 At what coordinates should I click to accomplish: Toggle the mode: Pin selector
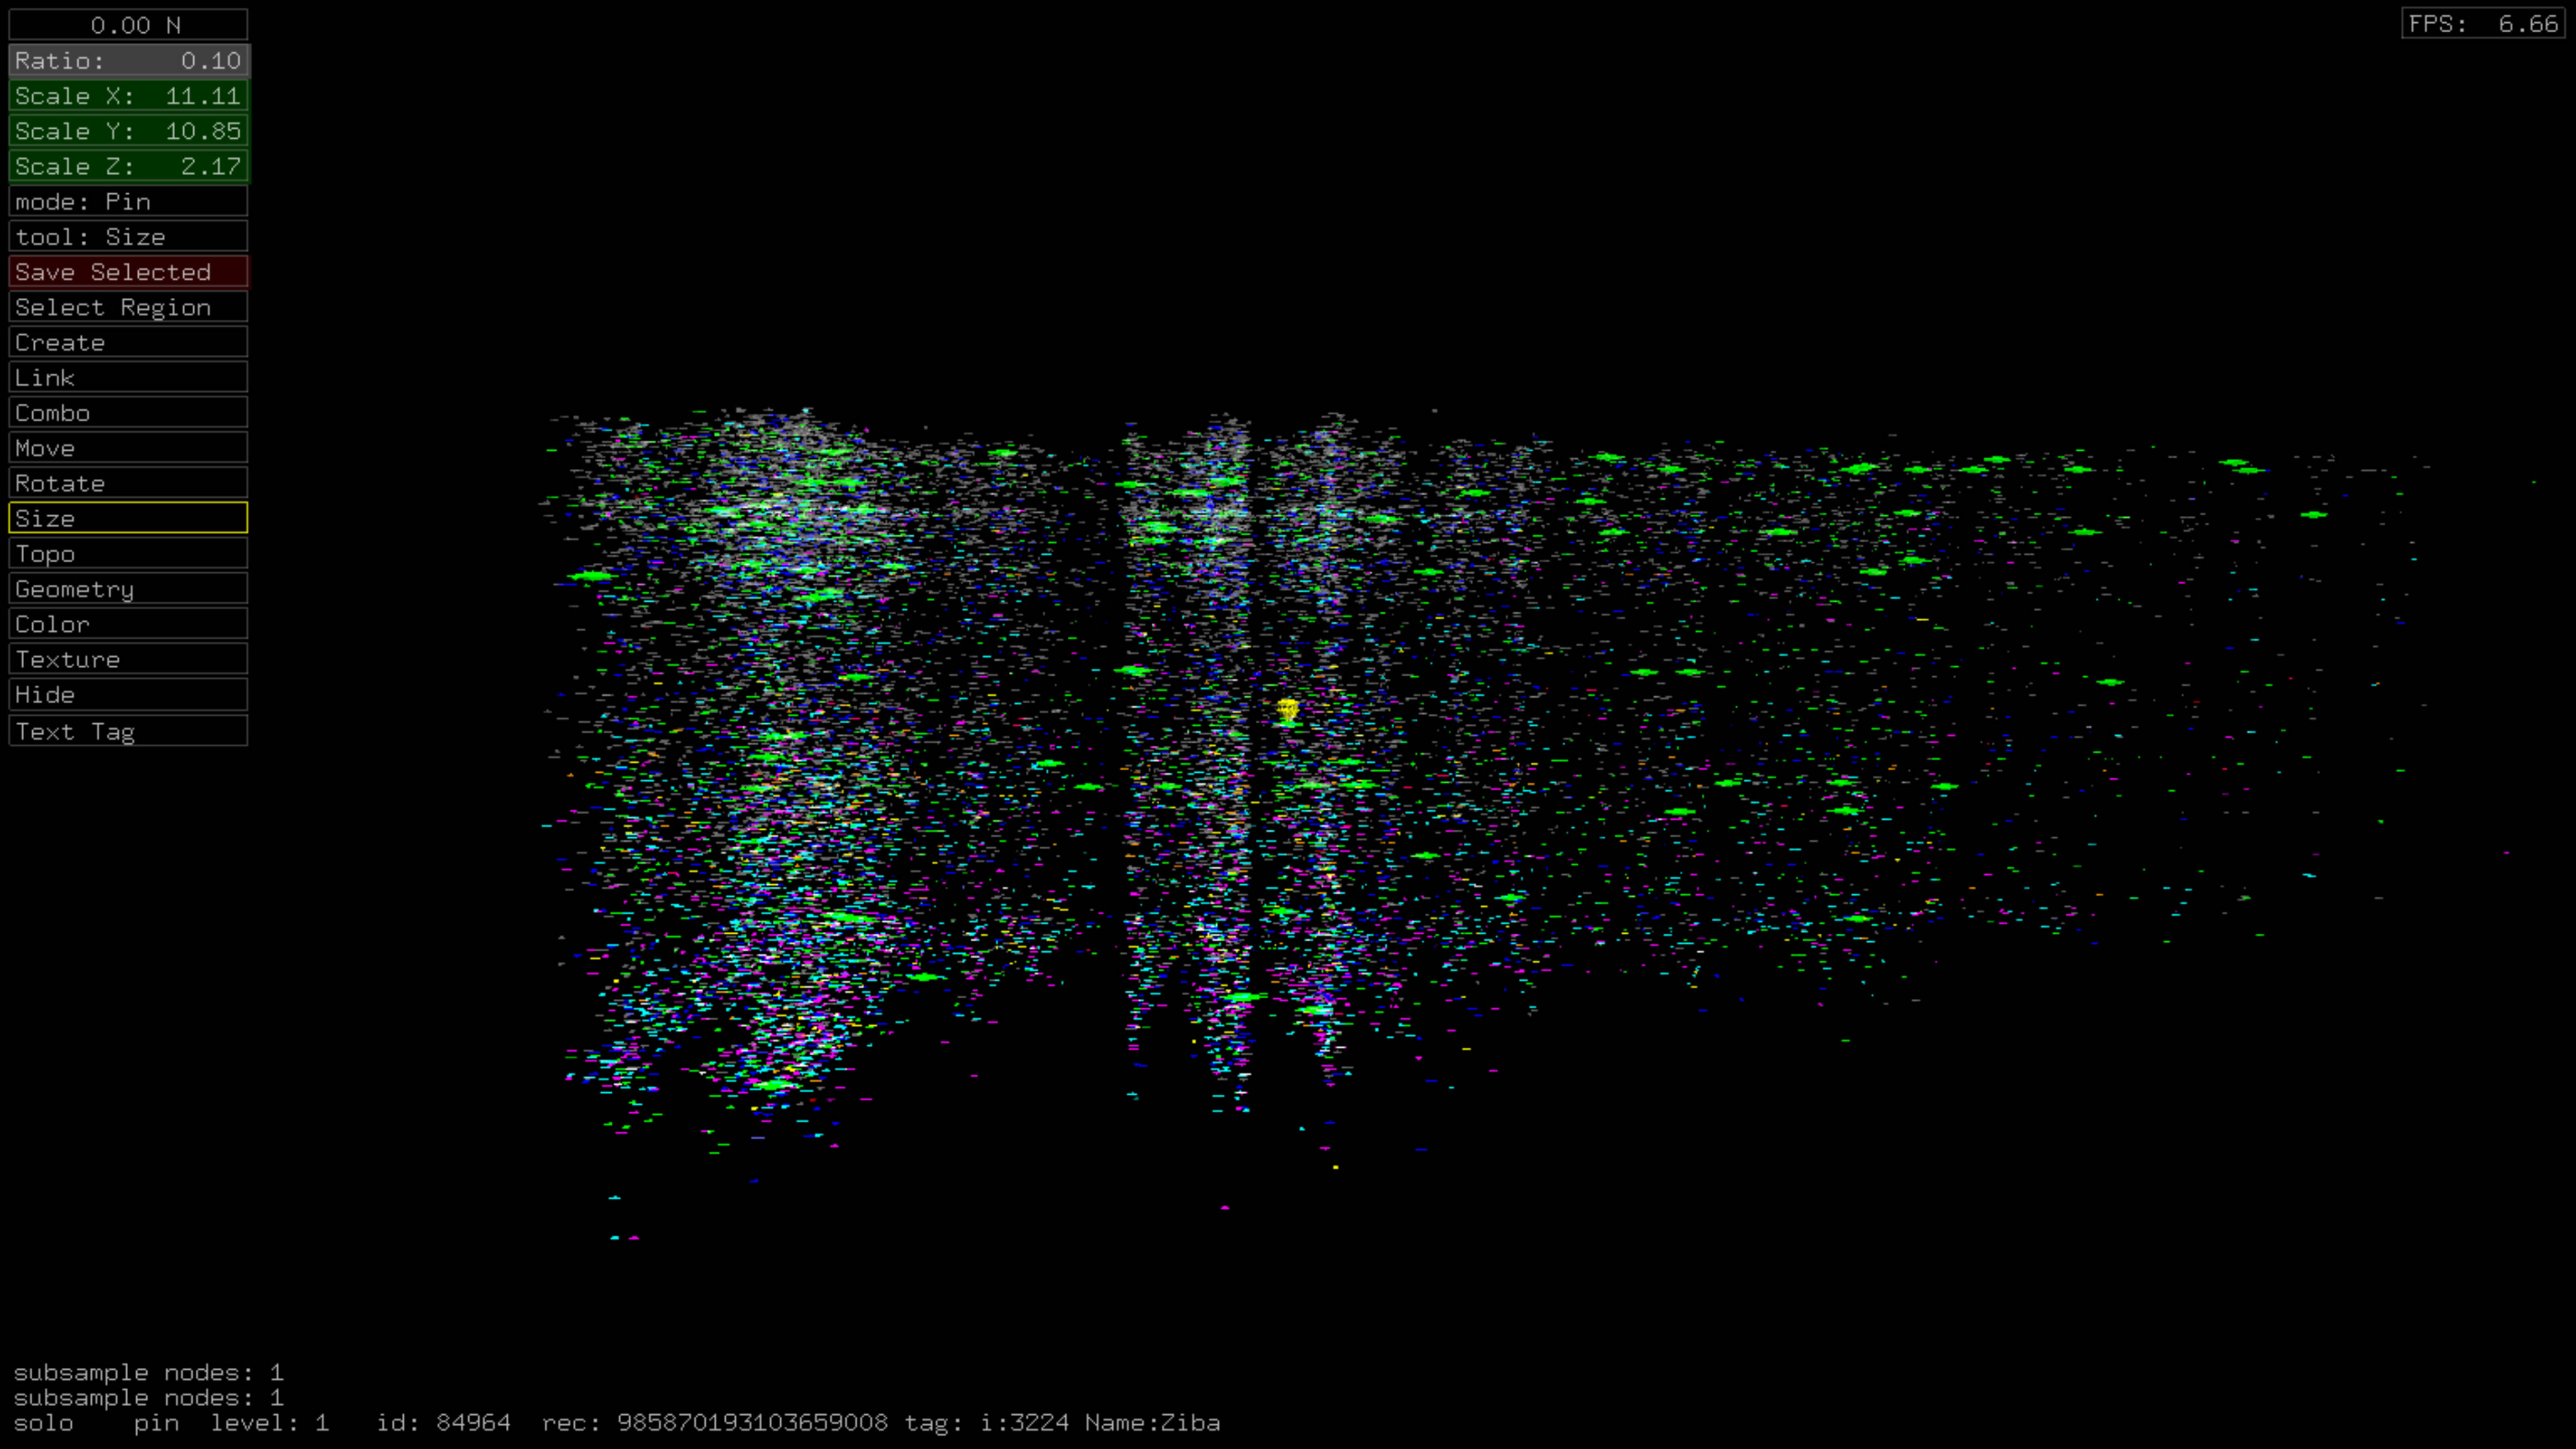coord(128,201)
